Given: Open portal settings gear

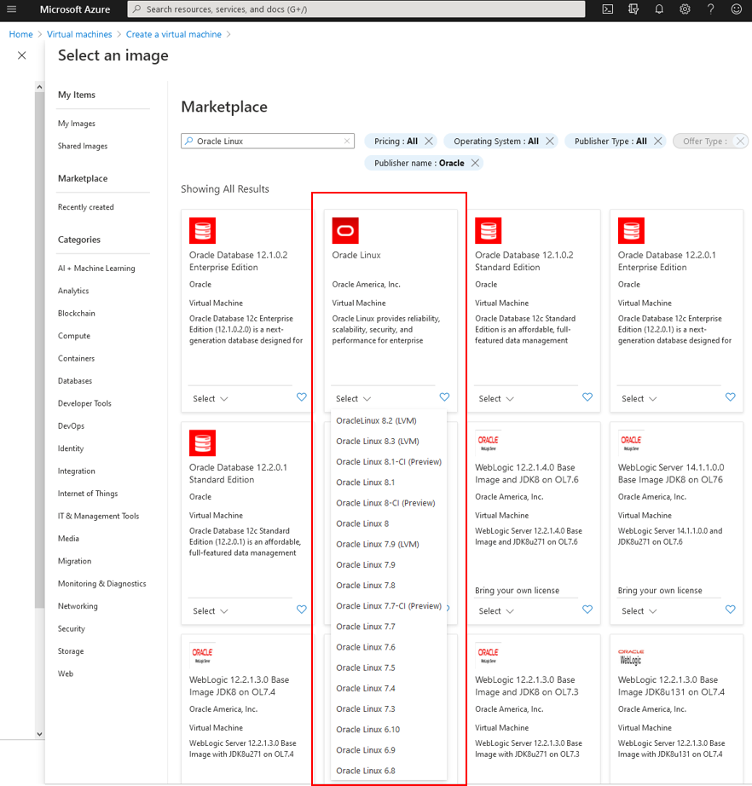Looking at the screenshot, I should [685, 9].
